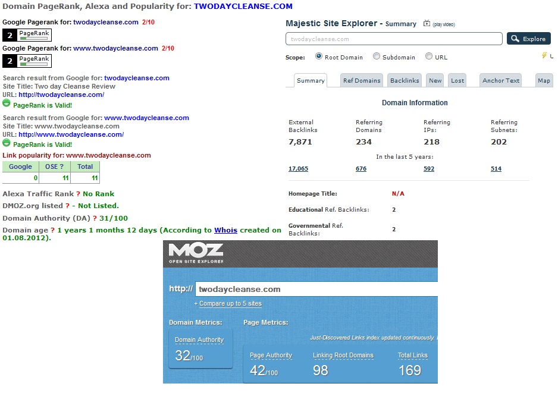Click the Linking Root Domains label
Viewport: 558px width, 396px height.
[x=343, y=355]
